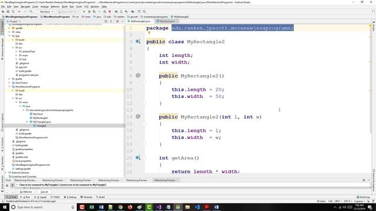The image size is (376, 211).
Task: Click 'Type here to search' box
Action: pyautogui.click(x=43, y=207)
